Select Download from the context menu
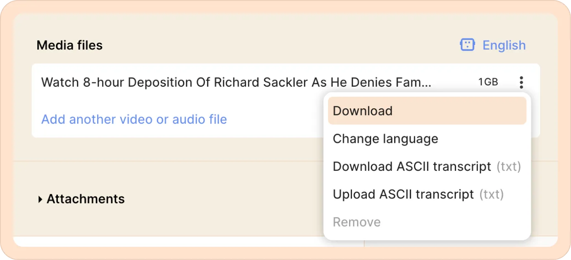This screenshot has width=571, height=260. pyautogui.click(x=427, y=111)
